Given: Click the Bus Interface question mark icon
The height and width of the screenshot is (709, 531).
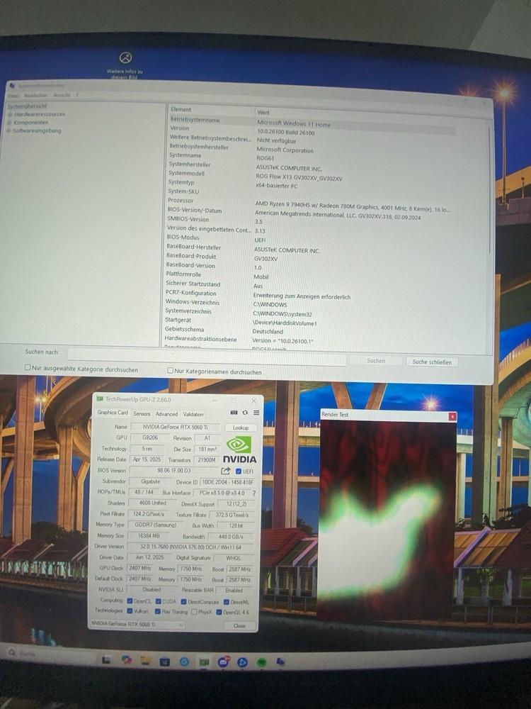Looking at the screenshot, I should pos(253,493).
